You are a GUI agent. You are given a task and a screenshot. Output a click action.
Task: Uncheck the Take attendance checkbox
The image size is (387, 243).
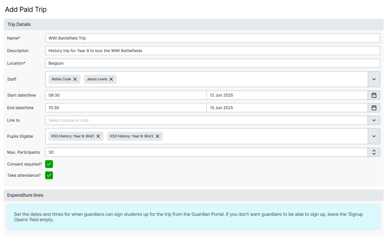click(49, 175)
